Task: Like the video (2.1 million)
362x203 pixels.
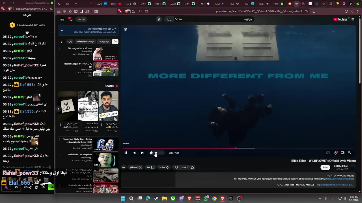Action: 188,167
